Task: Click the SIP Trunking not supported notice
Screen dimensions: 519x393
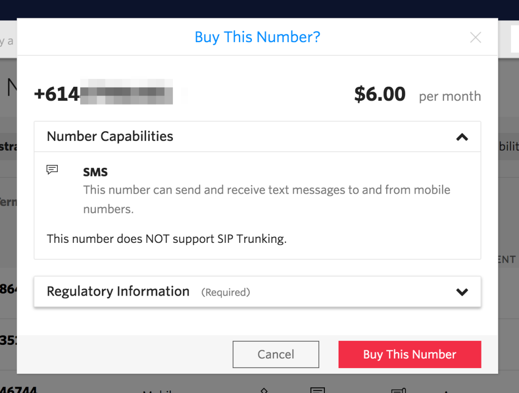Action: (167, 239)
